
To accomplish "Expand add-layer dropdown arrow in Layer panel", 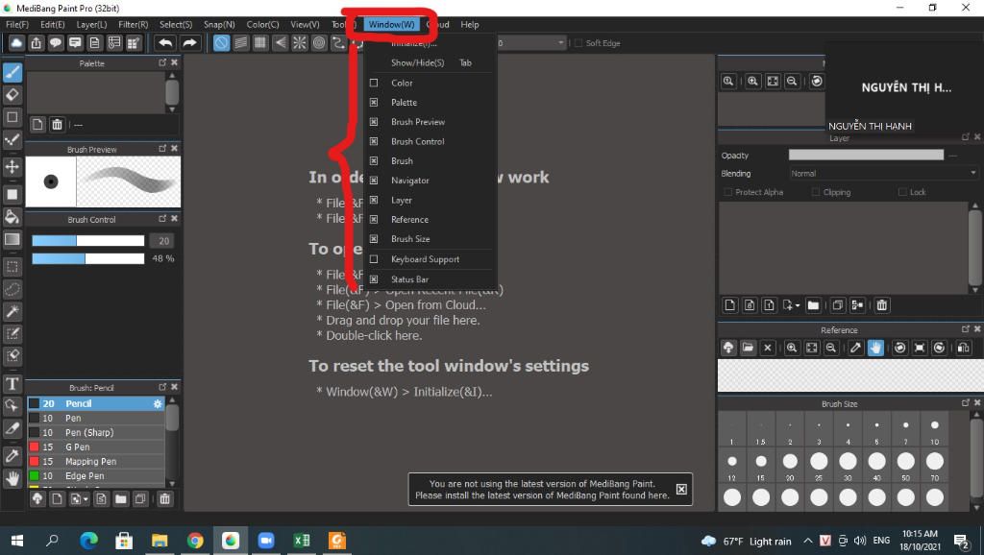I will pos(797,305).
